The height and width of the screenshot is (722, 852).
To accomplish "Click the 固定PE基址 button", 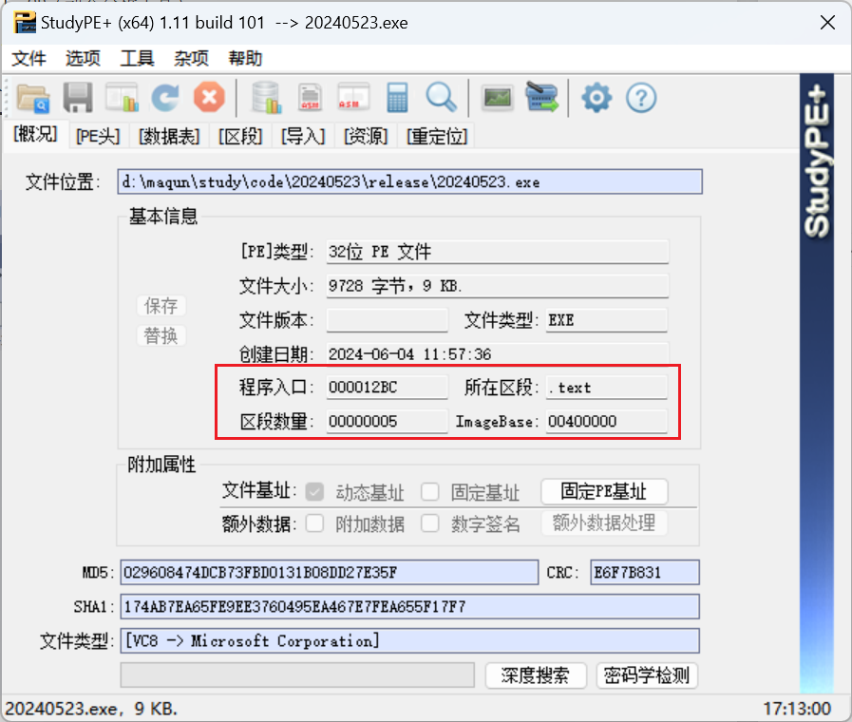I will tap(604, 492).
